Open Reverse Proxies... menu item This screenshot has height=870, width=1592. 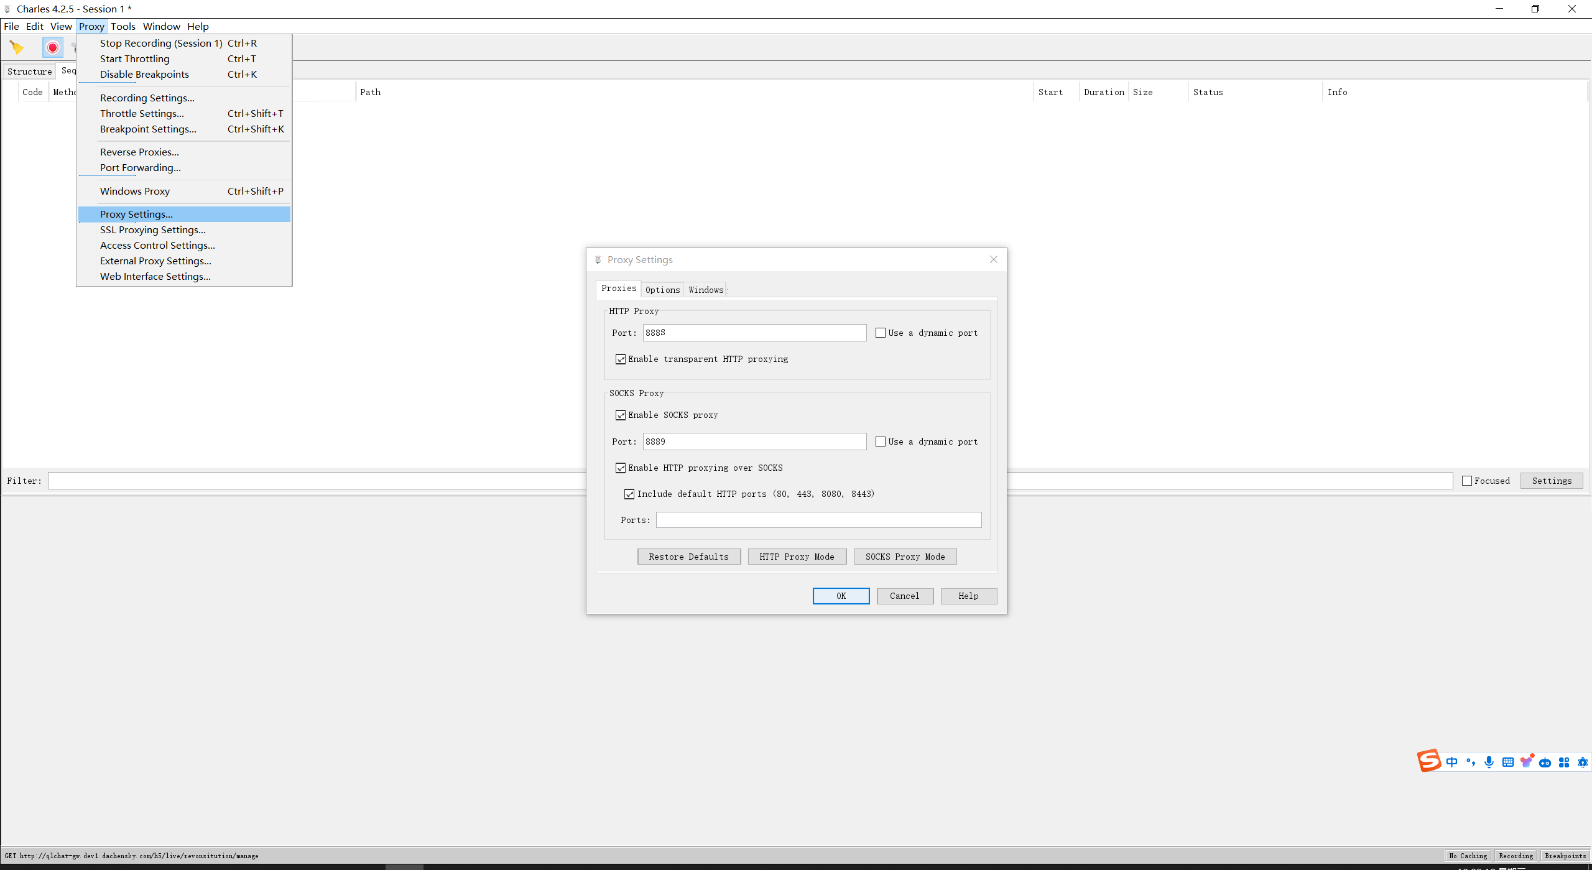coord(184,152)
